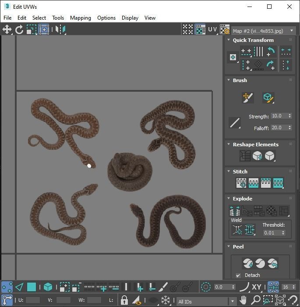Click the Break explode icon
Image resolution: width=300 pixels, height=307 pixels.
coord(235,211)
